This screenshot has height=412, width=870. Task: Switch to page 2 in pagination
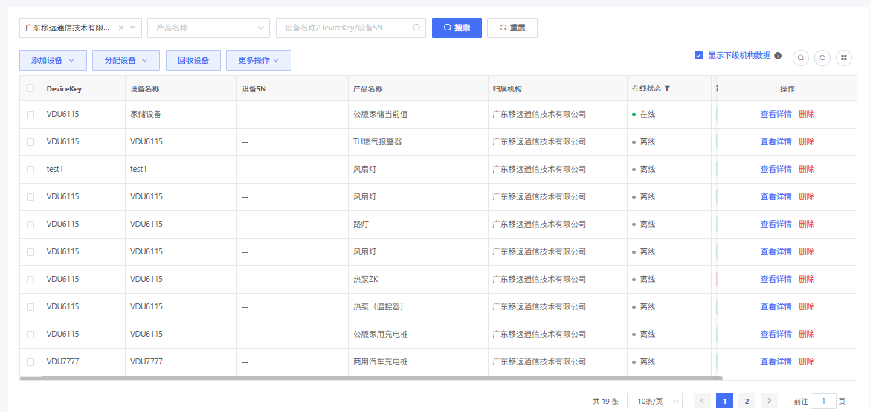747,401
